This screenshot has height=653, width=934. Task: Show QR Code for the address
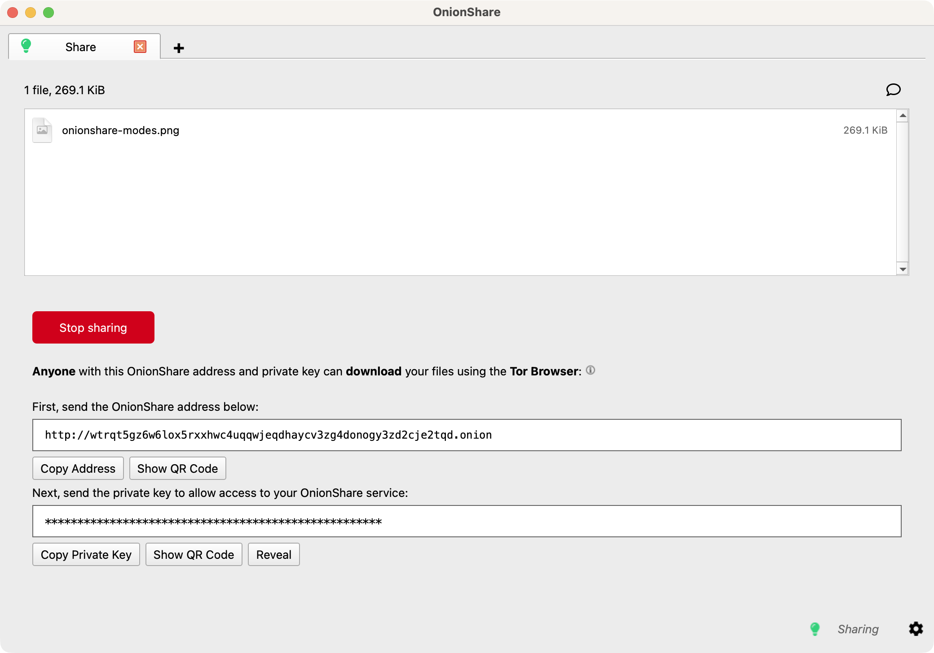(x=177, y=468)
